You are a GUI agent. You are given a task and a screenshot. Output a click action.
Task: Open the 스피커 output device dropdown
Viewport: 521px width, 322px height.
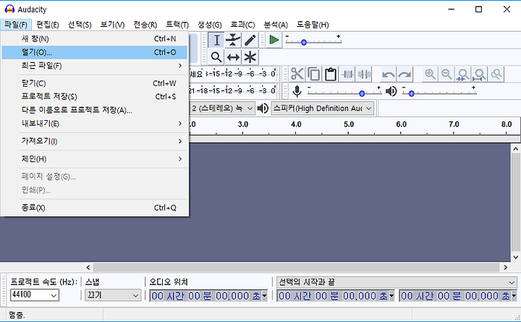point(322,109)
